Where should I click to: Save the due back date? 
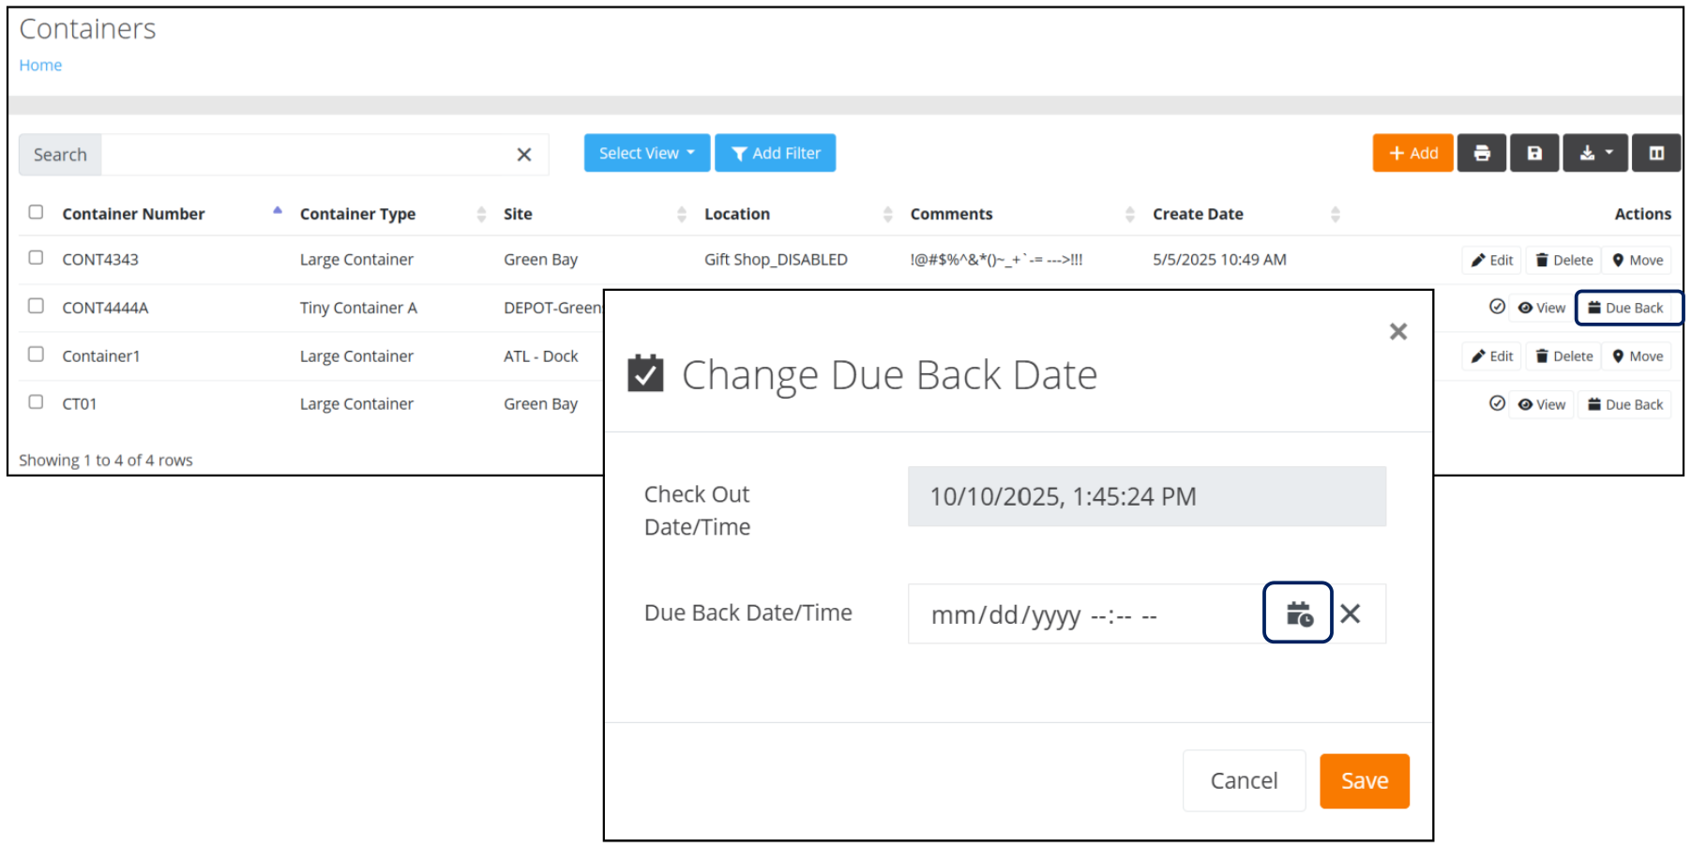(x=1365, y=780)
